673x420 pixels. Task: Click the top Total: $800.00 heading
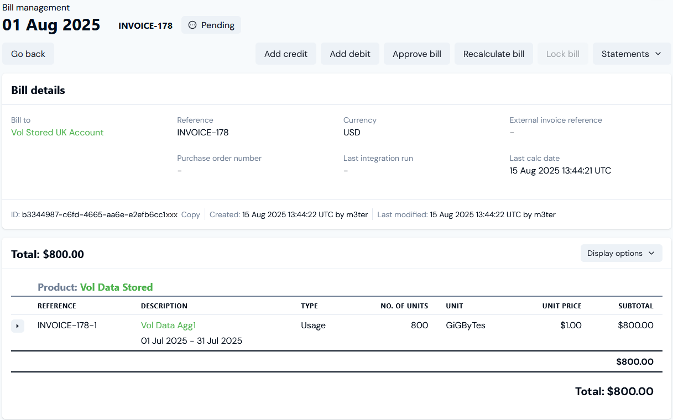pyautogui.click(x=48, y=254)
